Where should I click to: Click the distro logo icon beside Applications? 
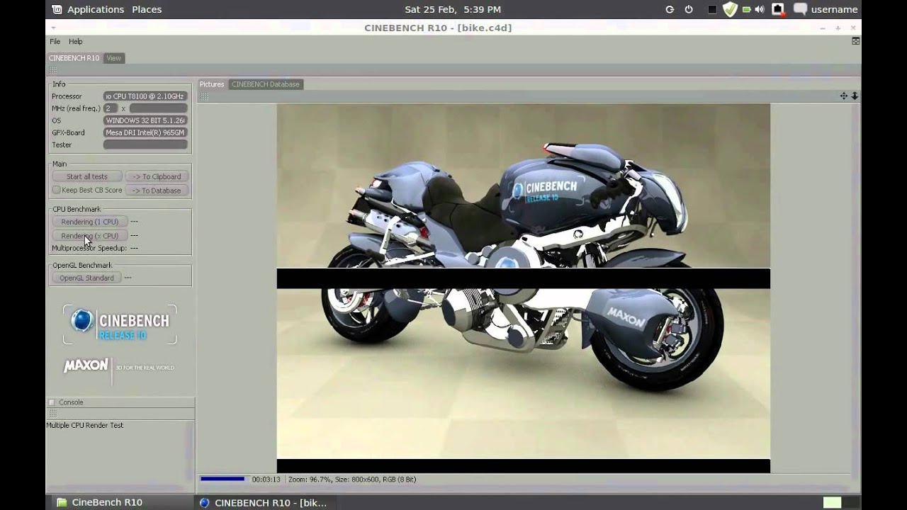(x=57, y=9)
